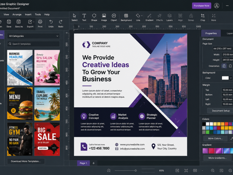The width and height of the screenshot is (233, 175).
Task: Open the Line tool dropdown arrow
Action: (142, 16)
